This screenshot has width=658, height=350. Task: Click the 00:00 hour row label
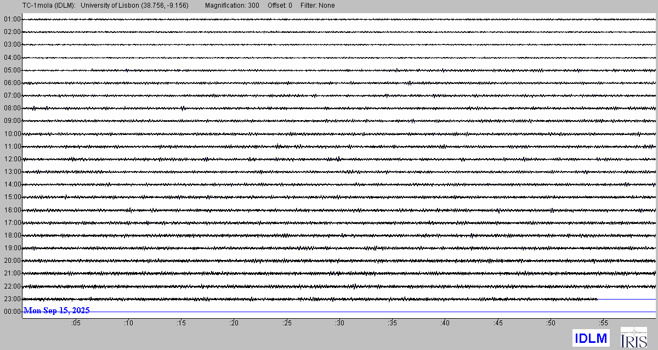pos(12,312)
